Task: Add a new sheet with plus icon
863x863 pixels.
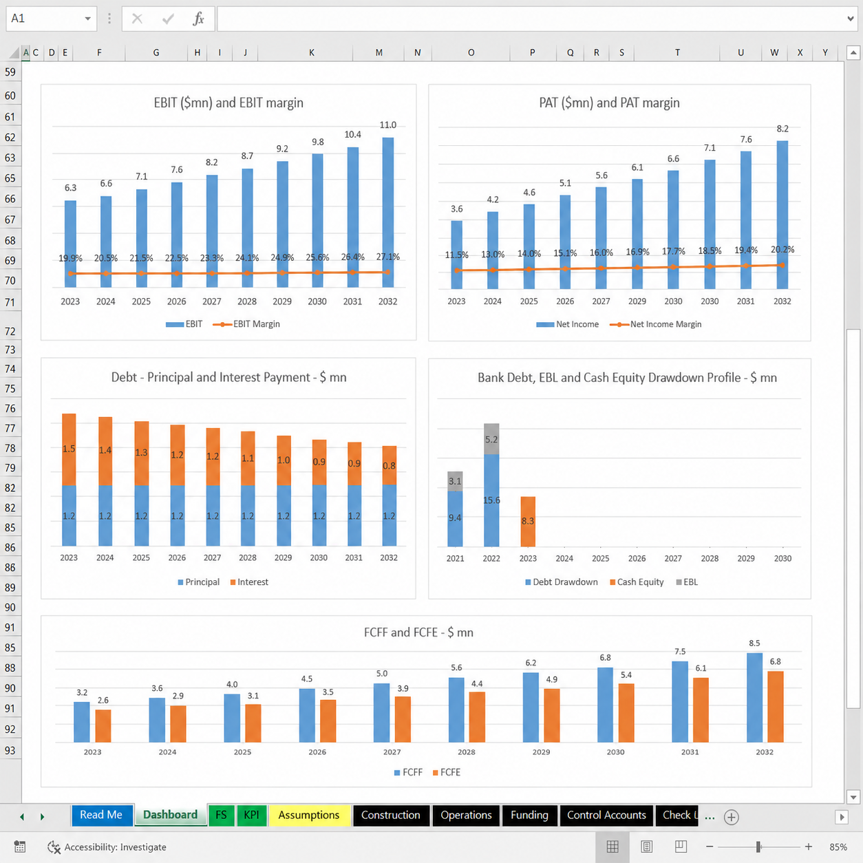Action: click(732, 817)
